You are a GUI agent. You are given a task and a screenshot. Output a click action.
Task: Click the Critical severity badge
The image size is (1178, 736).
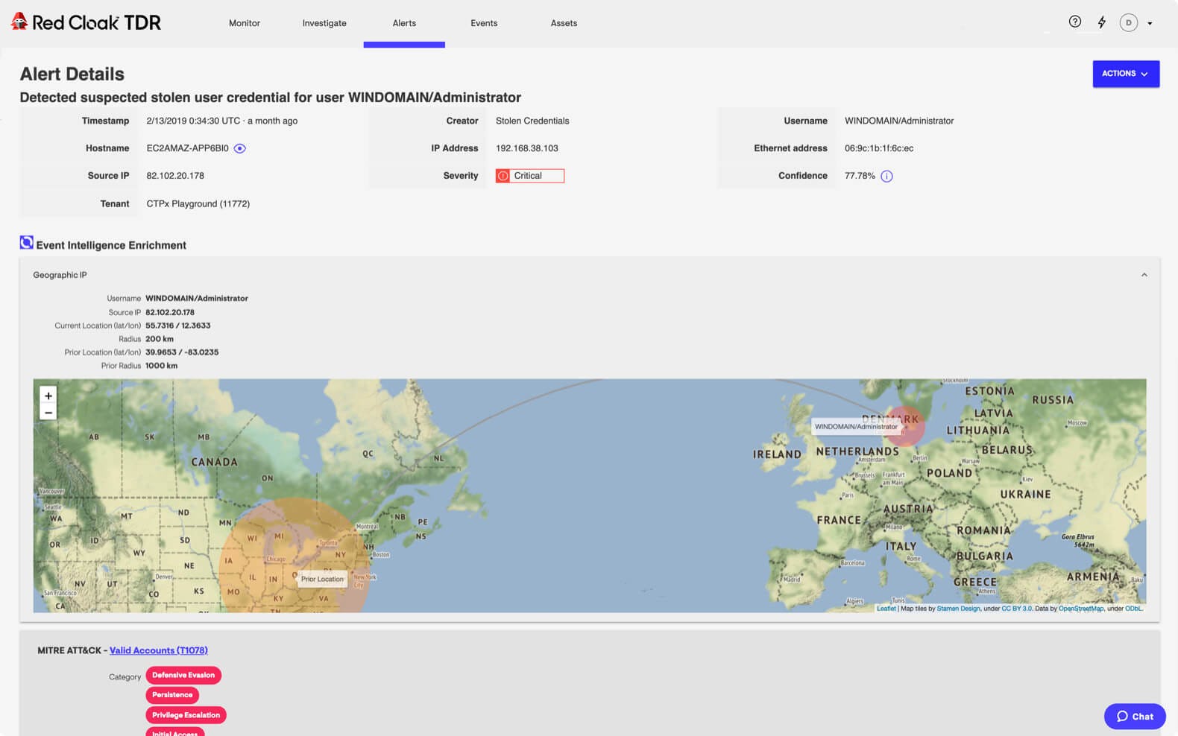[530, 176]
